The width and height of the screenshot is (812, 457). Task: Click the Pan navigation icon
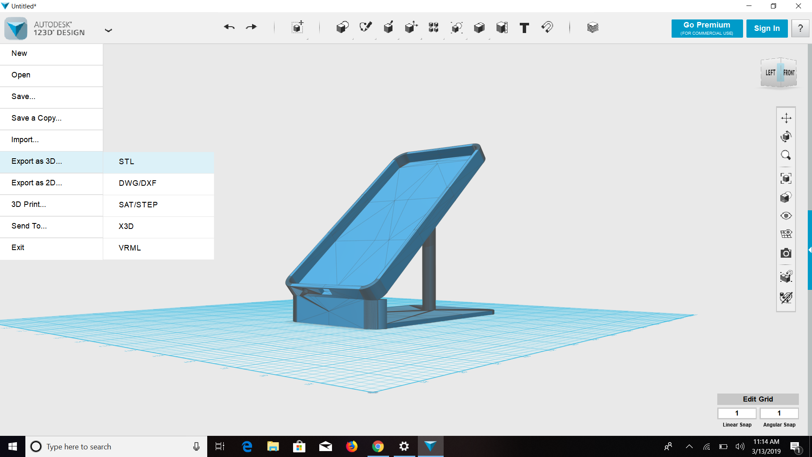point(786,118)
